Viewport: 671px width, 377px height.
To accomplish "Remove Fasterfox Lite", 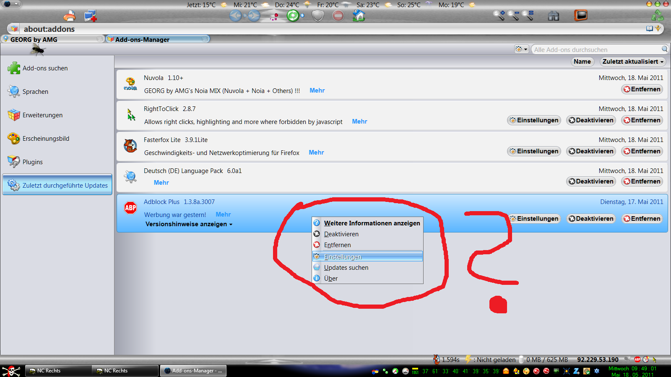I will (642, 151).
